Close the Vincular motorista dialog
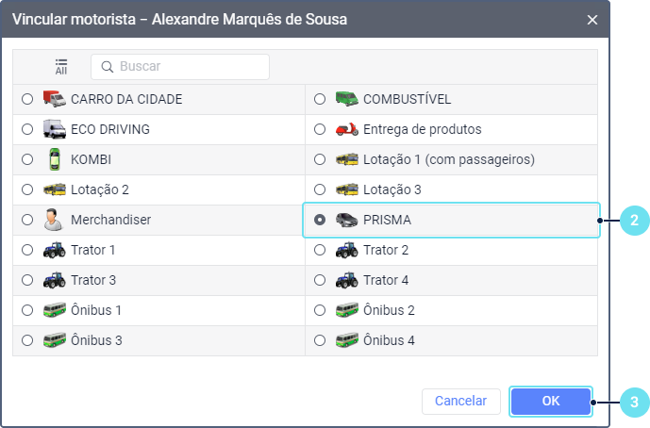 pyautogui.click(x=592, y=19)
